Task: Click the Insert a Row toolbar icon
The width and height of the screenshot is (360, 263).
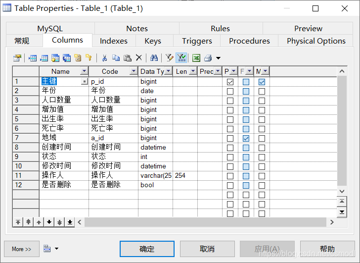Action: tap(33, 58)
